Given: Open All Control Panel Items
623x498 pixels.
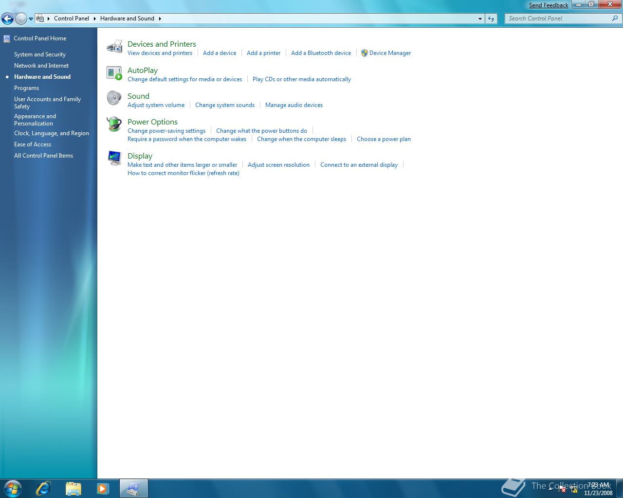Looking at the screenshot, I should (x=43, y=156).
